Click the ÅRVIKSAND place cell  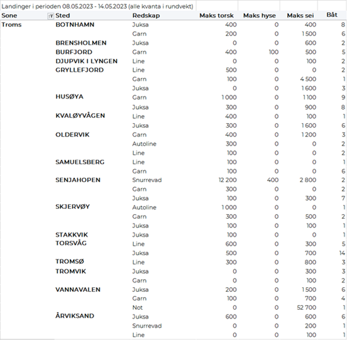[x=74, y=316]
